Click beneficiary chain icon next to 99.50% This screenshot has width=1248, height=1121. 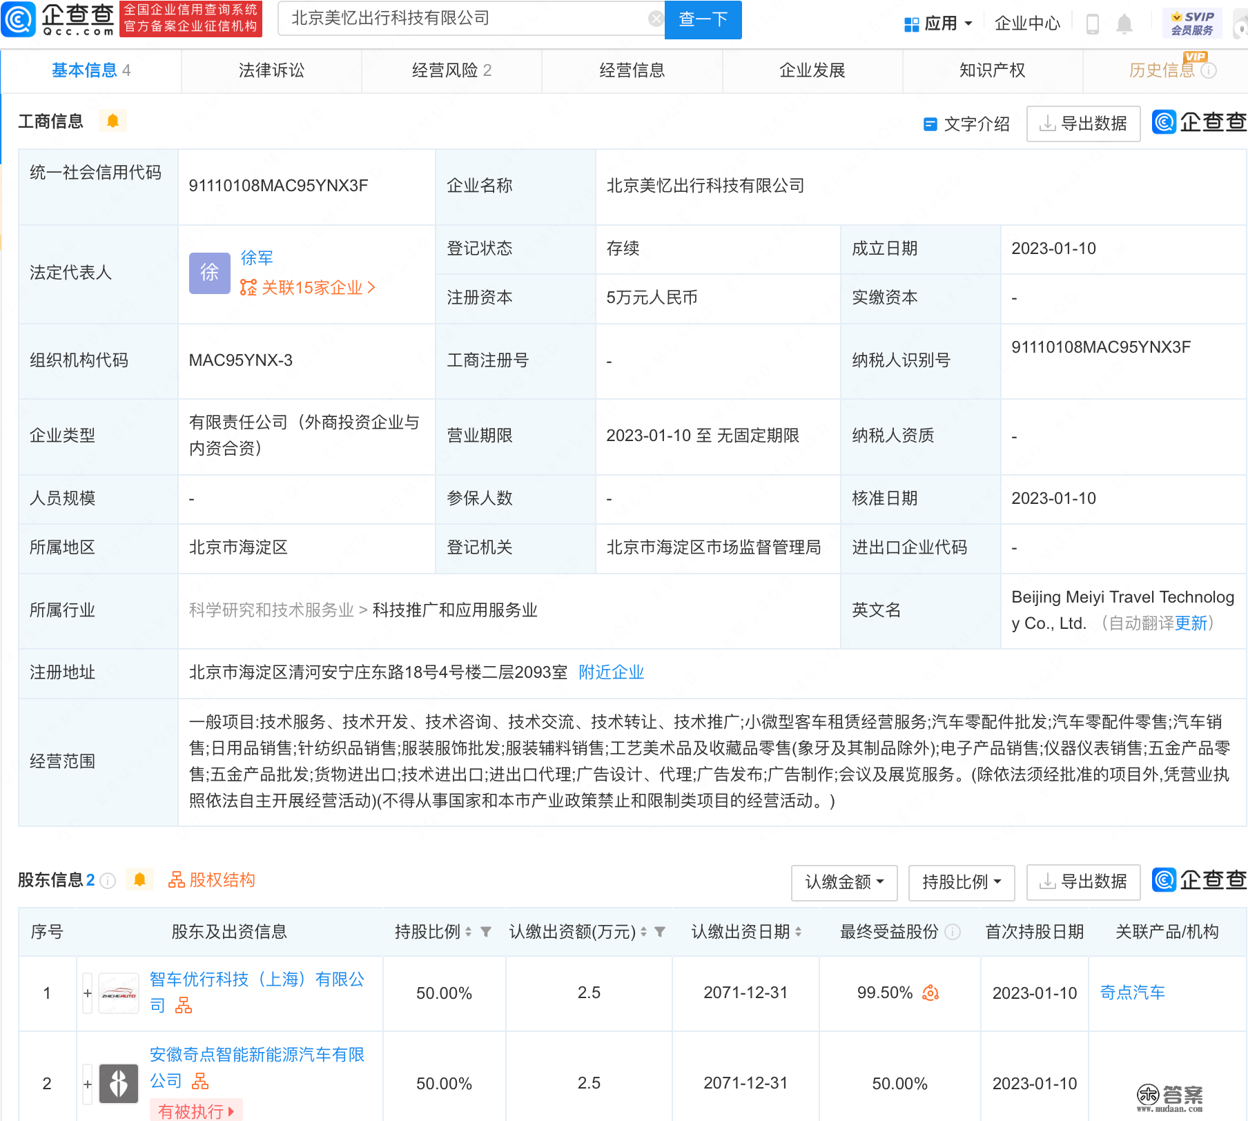pyautogui.click(x=930, y=993)
